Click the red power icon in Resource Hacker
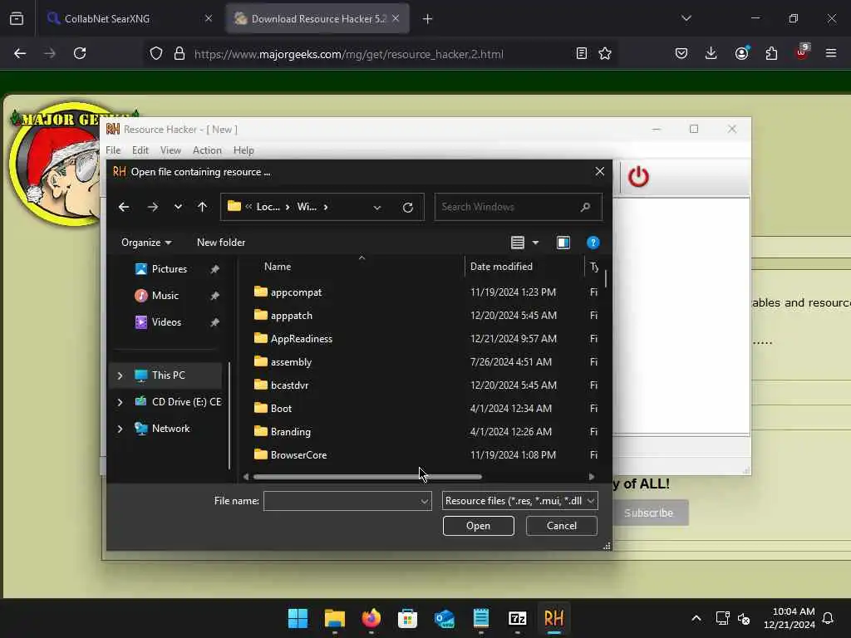Viewport: 851px width, 638px height. pos(638,177)
